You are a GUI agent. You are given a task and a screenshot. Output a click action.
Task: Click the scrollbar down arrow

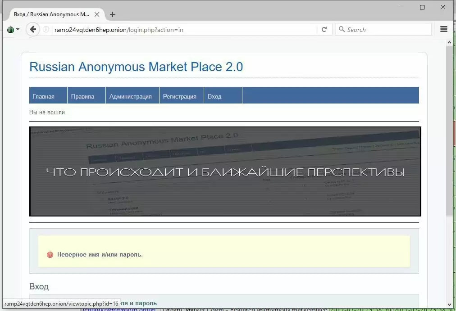[x=449, y=305]
